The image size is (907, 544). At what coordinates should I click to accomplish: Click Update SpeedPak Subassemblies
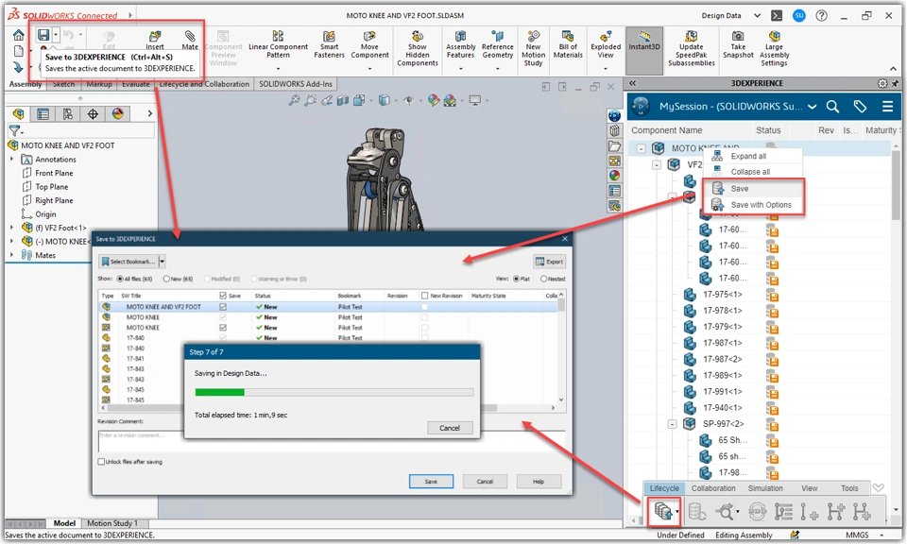[692, 48]
